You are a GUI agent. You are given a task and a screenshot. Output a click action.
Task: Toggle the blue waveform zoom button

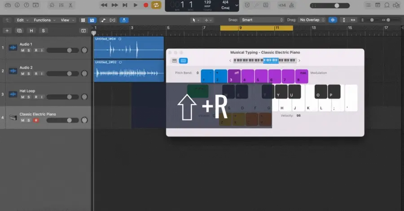(333, 20)
